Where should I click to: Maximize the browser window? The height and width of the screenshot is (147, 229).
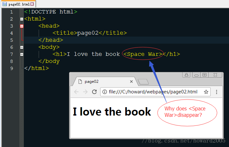[x=205, y=75]
